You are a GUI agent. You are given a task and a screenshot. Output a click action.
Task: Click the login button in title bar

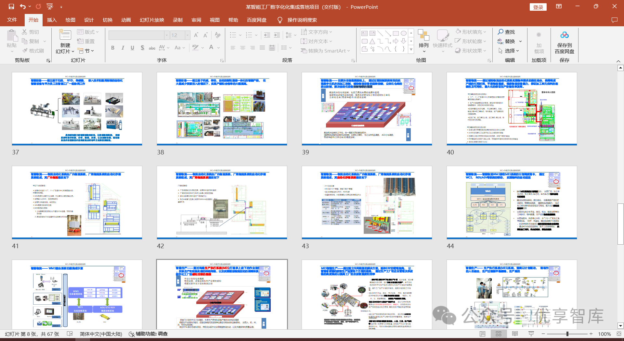click(538, 7)
